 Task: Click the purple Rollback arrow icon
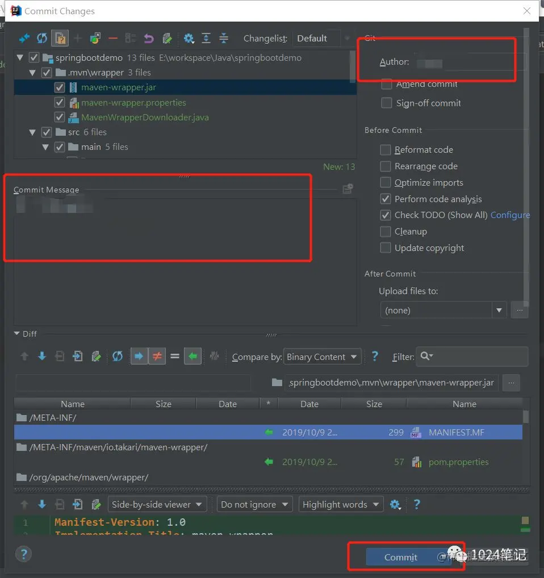(149, 39)
